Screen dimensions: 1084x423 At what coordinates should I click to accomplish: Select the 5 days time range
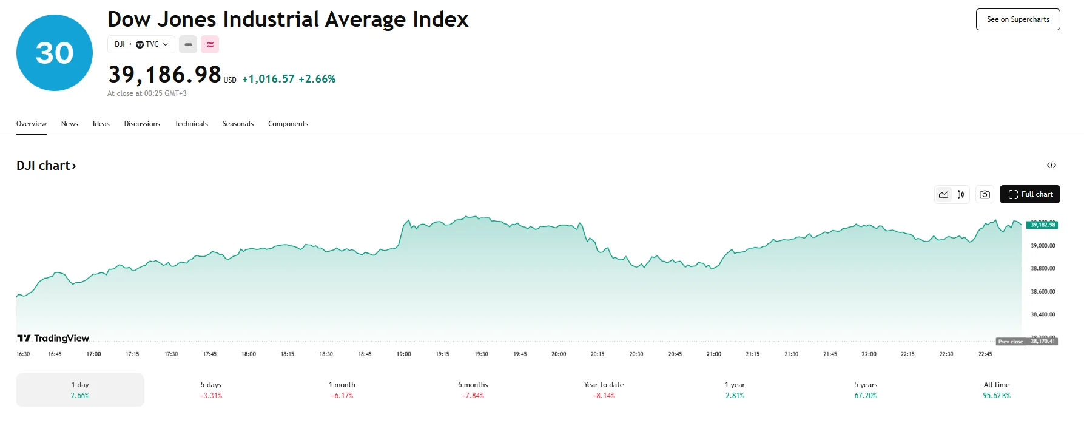pyautogui.click(x=211, y=390)
